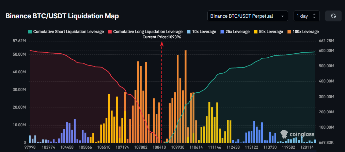Click the 30.00M left axis label
Viewport: 345px width, 152px height.
click(19, 90)
